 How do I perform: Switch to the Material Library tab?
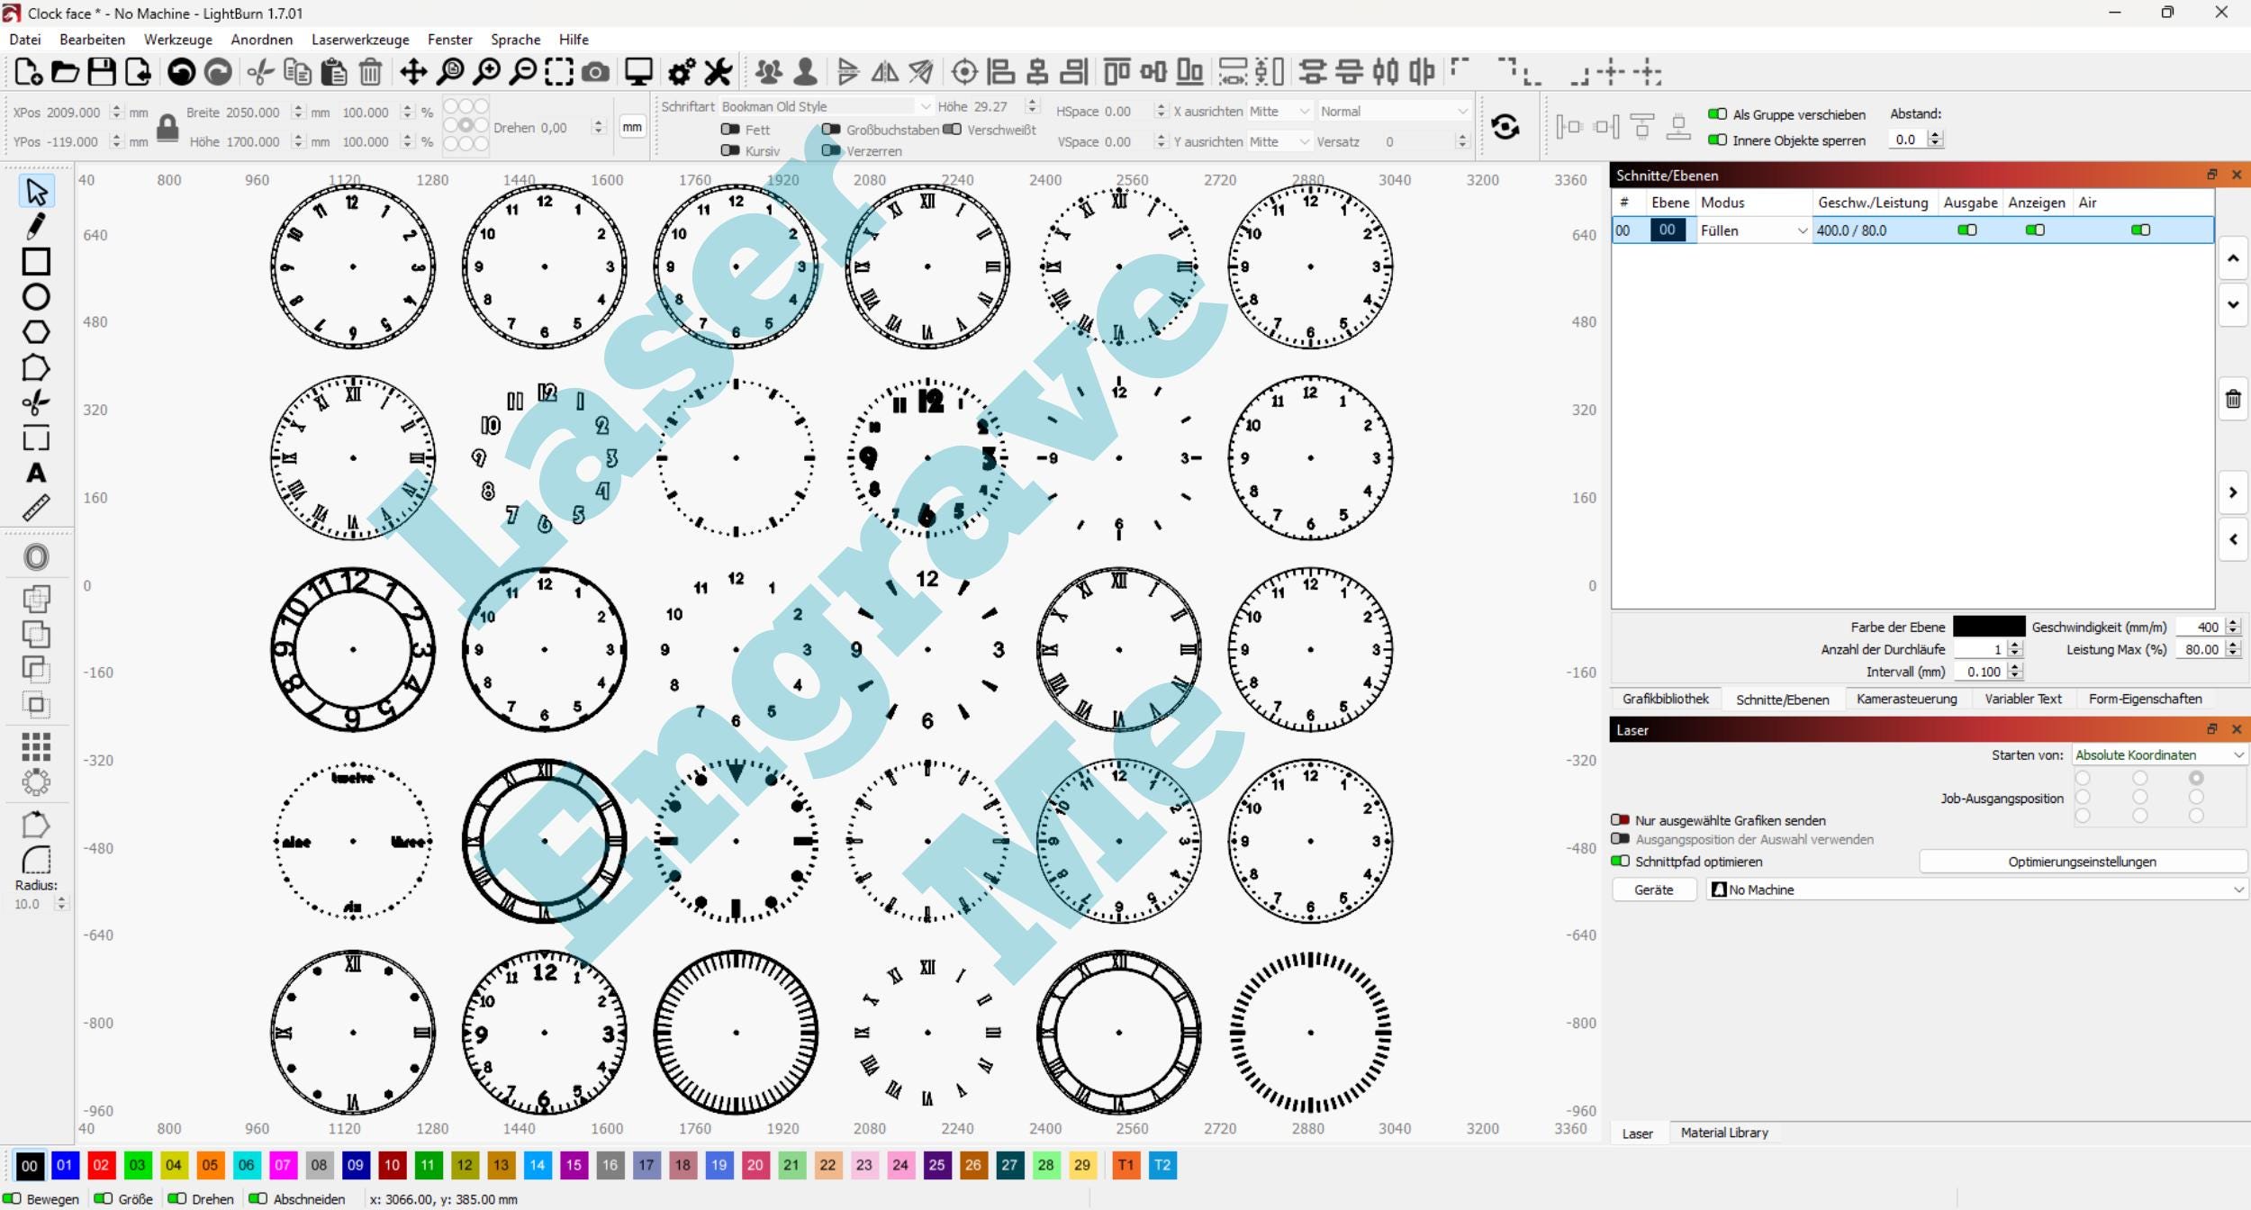[x=1722, y=1133]
